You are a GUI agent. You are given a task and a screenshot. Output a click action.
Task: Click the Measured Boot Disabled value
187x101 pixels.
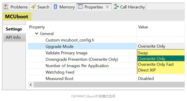(x=146, y=79)
